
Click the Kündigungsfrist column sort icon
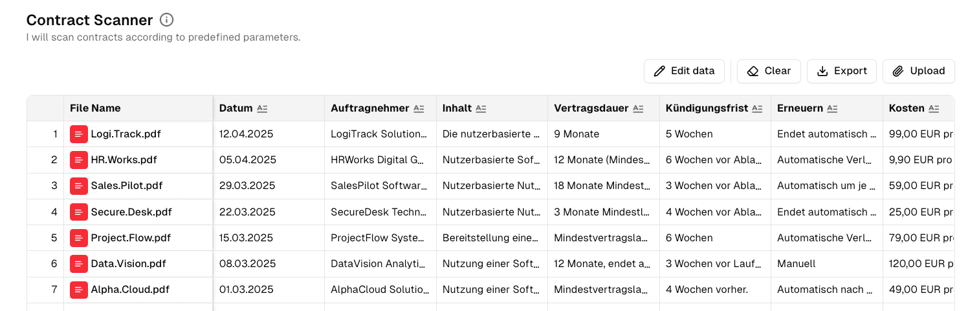click(757, 108)
